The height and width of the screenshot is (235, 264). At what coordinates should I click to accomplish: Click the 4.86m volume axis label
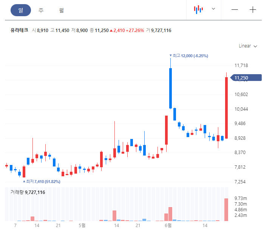pyautogui.click(x=241, y=210)
